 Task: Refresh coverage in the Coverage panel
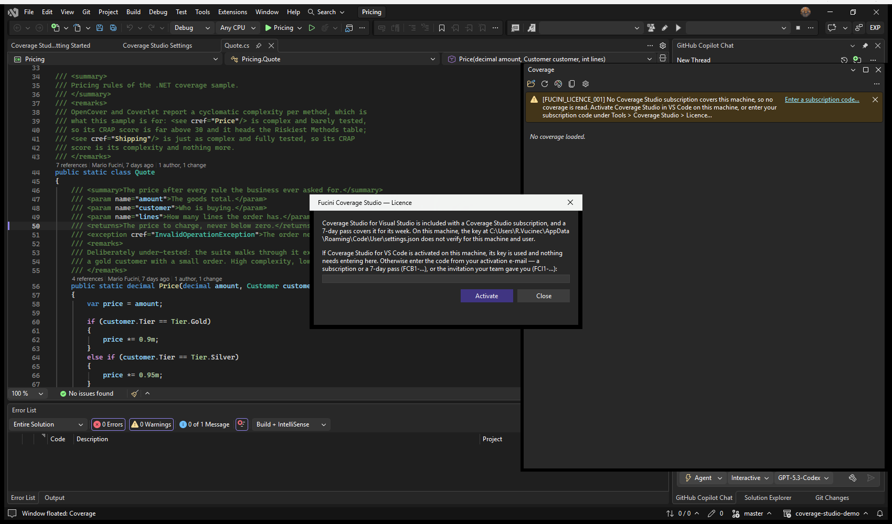(545, 84)
